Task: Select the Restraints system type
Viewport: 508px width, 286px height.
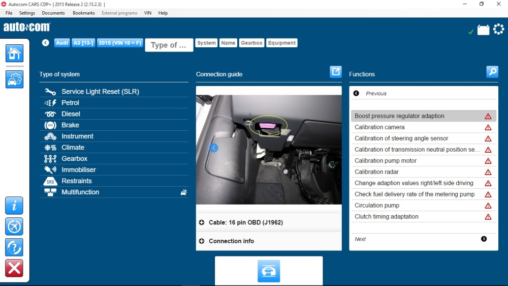Action: tap(114, 181)
